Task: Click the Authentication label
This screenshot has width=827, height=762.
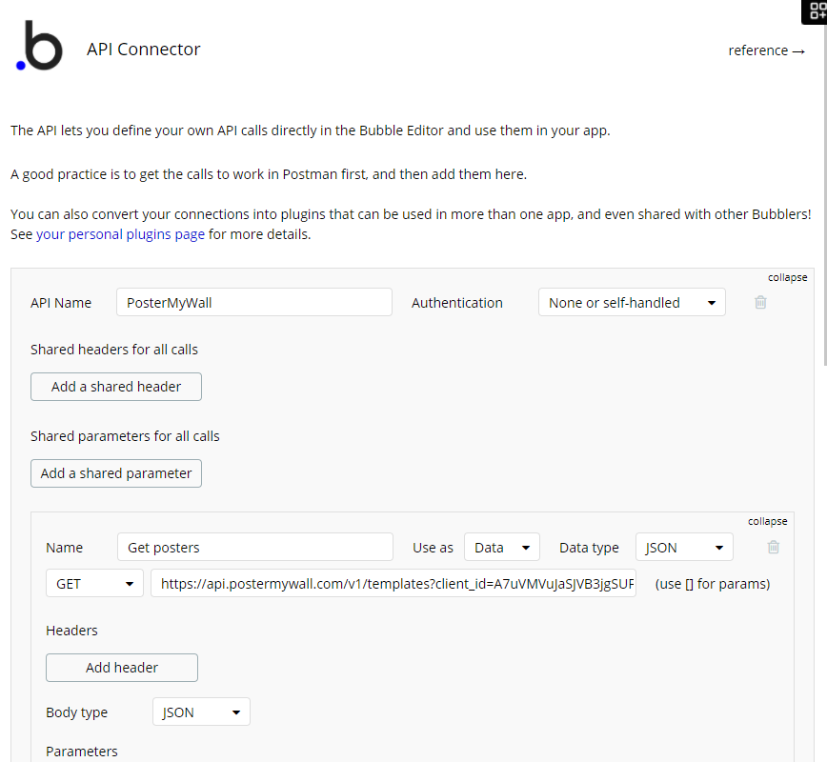Action: pos(456,303)
